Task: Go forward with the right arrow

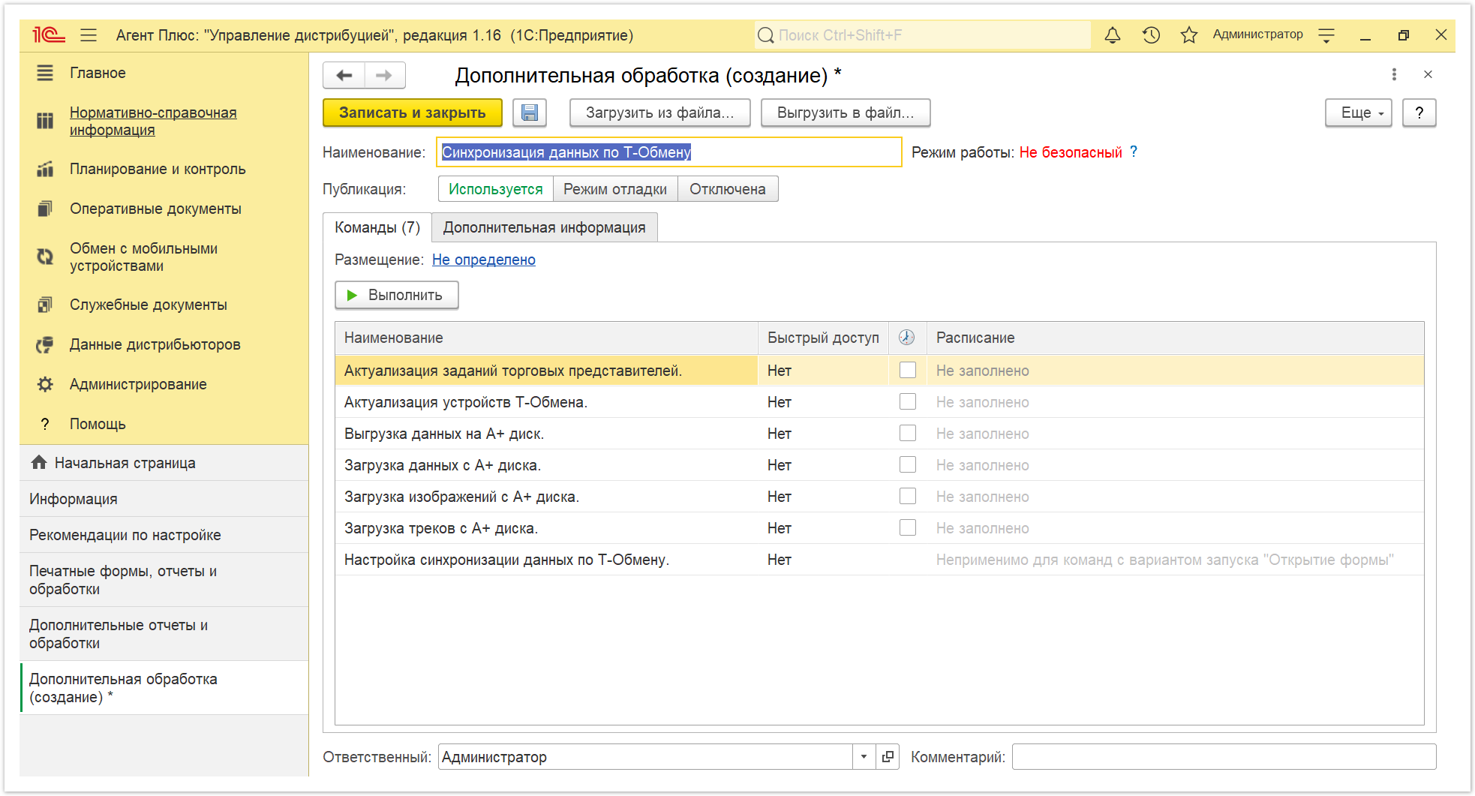Action: click(x=384, y=75)
